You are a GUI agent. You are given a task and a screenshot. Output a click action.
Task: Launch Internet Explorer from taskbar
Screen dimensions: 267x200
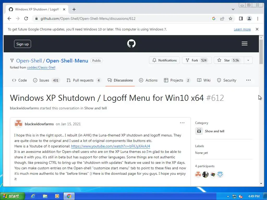[x=33, y=196]
